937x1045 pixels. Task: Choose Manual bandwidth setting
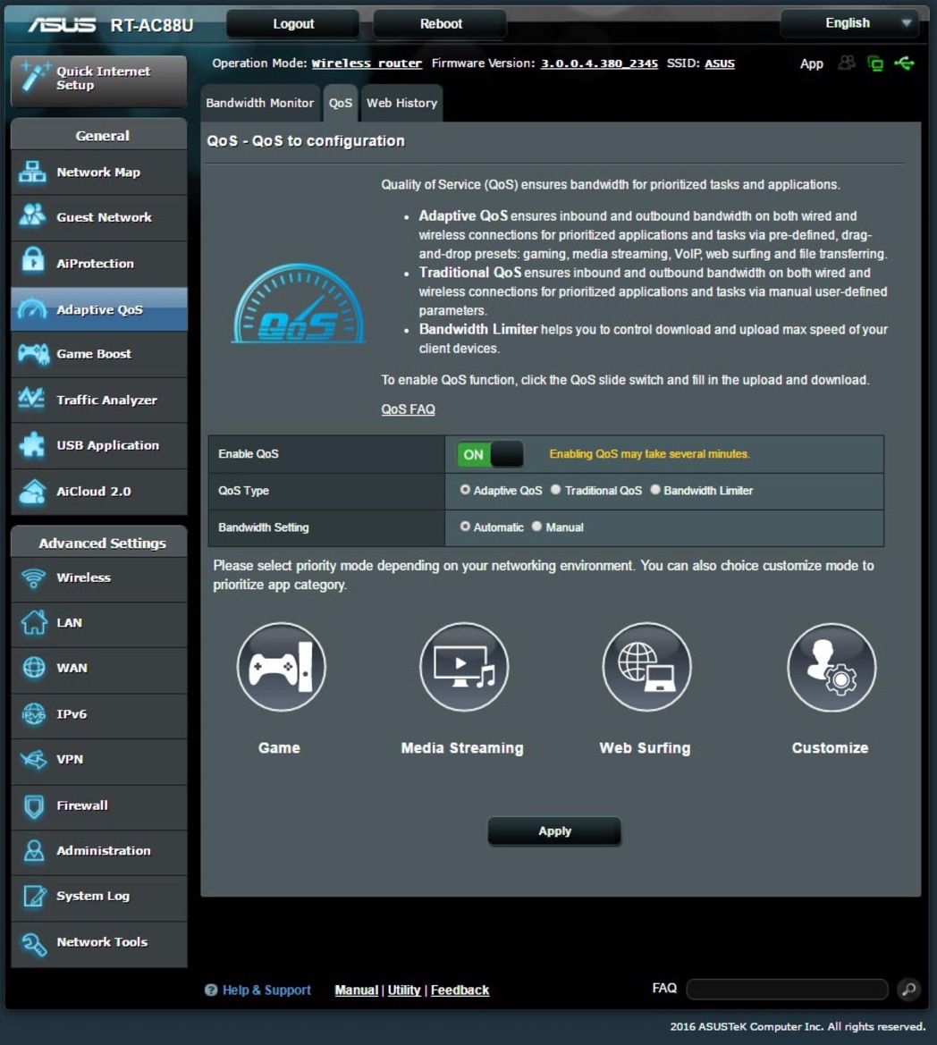(536, 527)
